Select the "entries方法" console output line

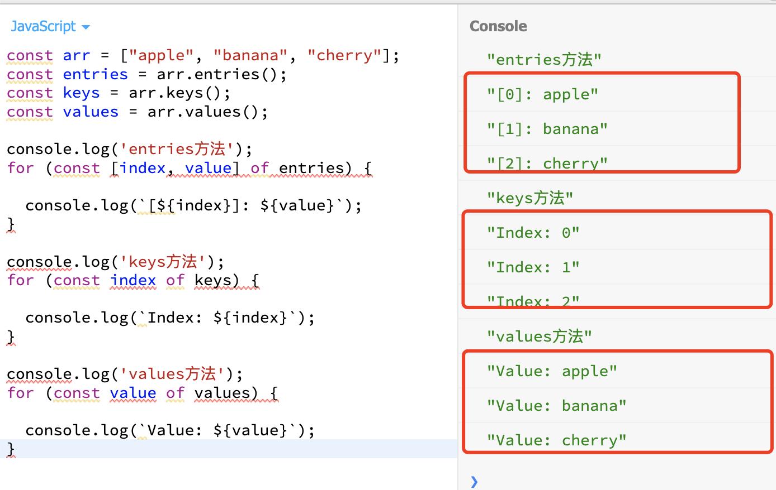click(543, 59)
